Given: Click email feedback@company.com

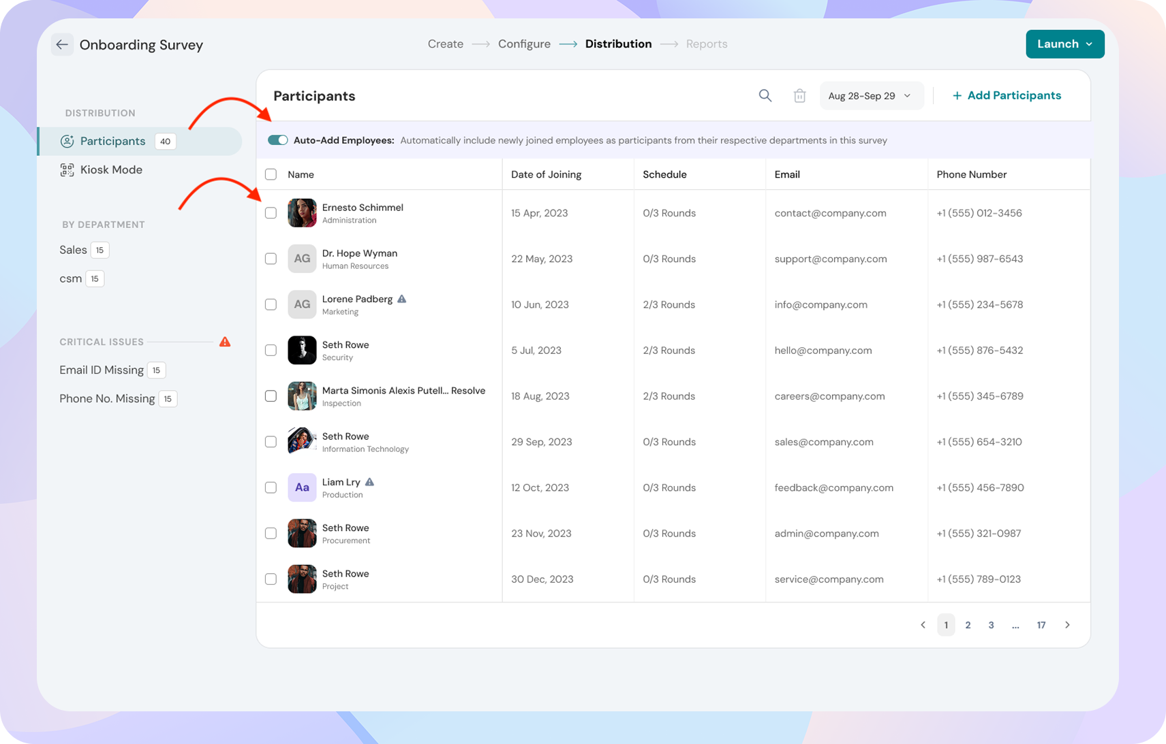Looking at the screenshot, I should point(833,487).
